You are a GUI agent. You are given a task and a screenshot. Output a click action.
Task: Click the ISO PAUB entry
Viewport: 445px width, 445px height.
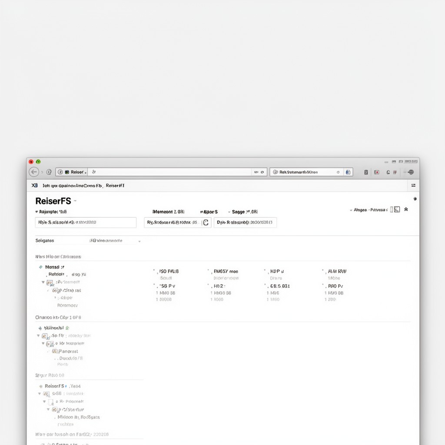pyautogui.click(x=169, y=271)
